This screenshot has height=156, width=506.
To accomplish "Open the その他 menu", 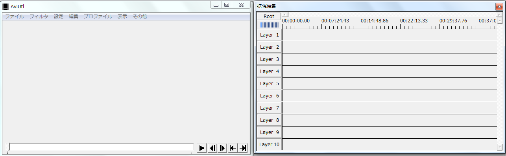I will pyautogui.click(x=140, y=17).
